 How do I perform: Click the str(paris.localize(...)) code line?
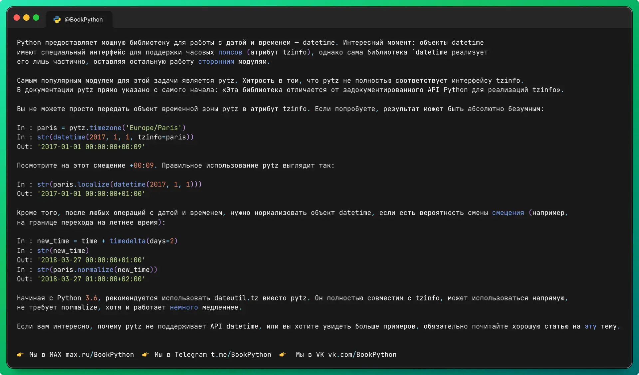109,185
